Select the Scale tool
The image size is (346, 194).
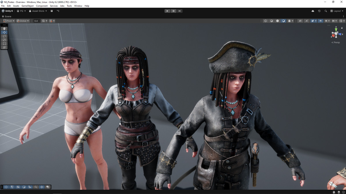pos(4,40)
